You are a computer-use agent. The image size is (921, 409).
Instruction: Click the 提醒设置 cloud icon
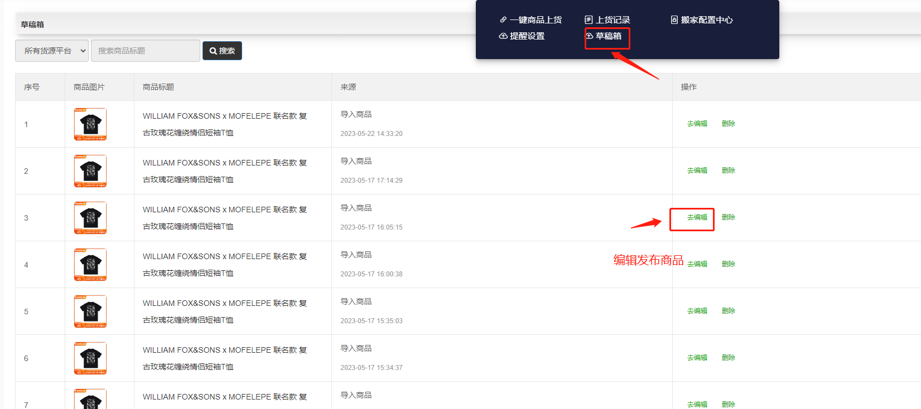[503, 36]
